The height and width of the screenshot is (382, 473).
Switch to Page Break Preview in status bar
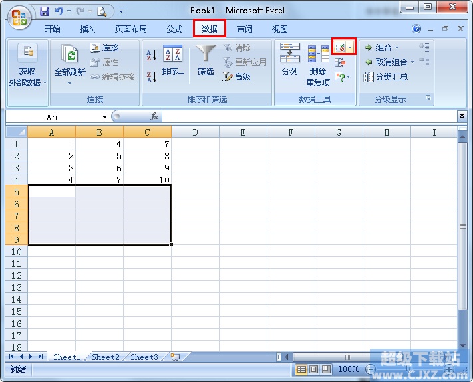pos(326,369)
